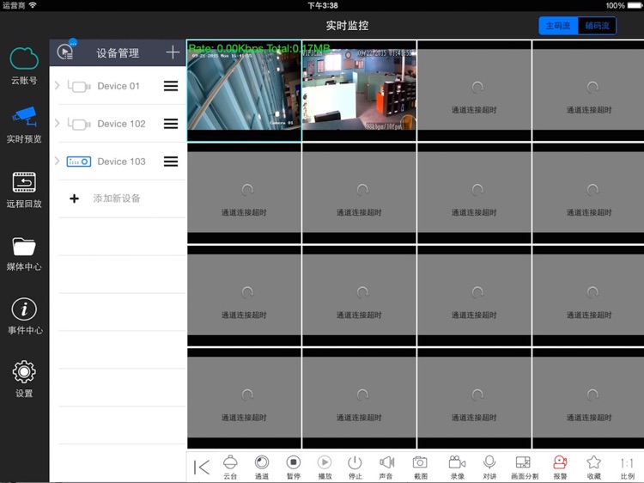The image size is (644, 483).
Task: Click the 比例 1:1 ratio icon
Action: [627, 468]
